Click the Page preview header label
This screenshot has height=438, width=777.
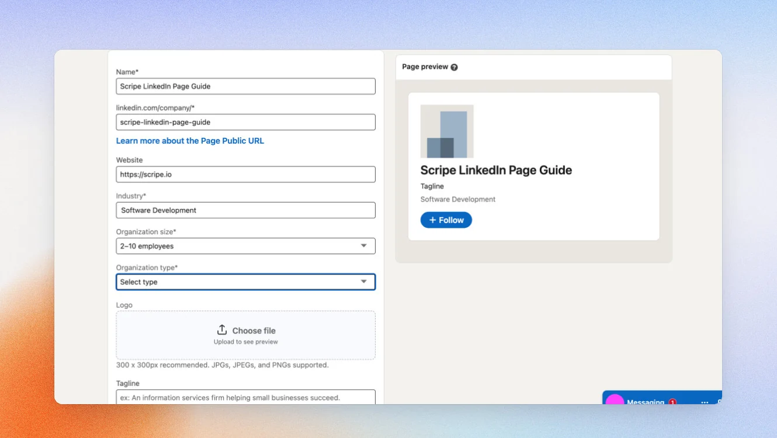point(425,67)
